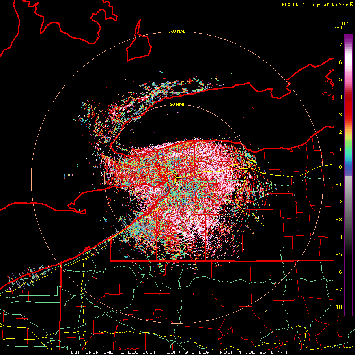
Task: Click the '1' value on color scale
Action: coord(340,149)
